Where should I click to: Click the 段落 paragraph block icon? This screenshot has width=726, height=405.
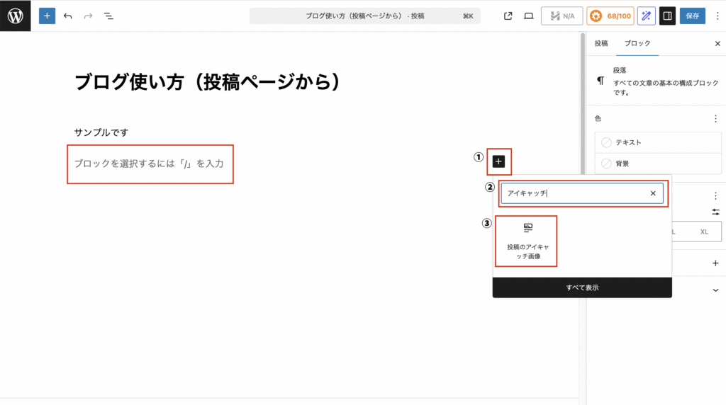pyautogui.click(x=601, y=81)
